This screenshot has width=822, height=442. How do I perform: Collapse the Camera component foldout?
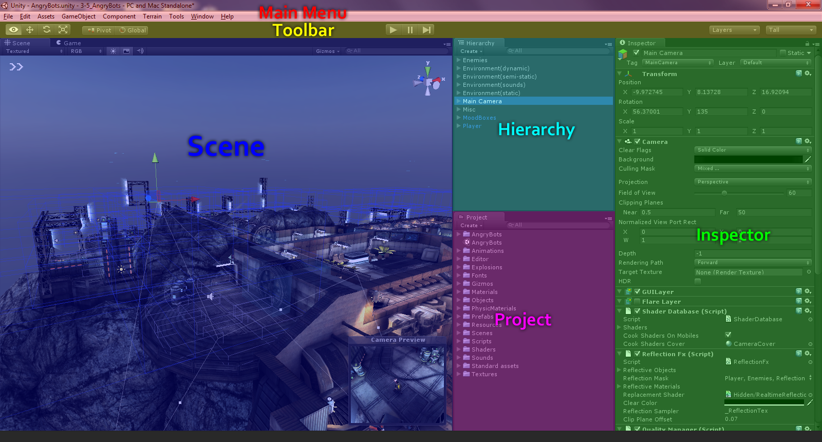point(620,141)
